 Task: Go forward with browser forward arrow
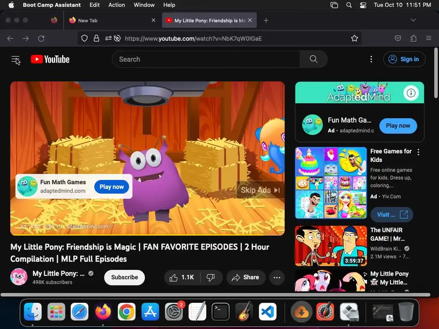pos(26,38)
